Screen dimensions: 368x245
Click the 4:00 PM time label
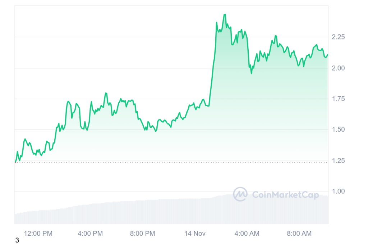tap(90, 234)
